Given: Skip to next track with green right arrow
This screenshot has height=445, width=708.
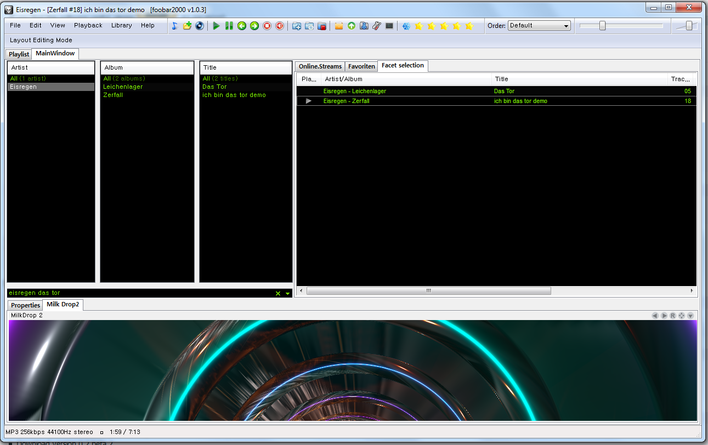Looking at the screenshot, I should [254, 26].
